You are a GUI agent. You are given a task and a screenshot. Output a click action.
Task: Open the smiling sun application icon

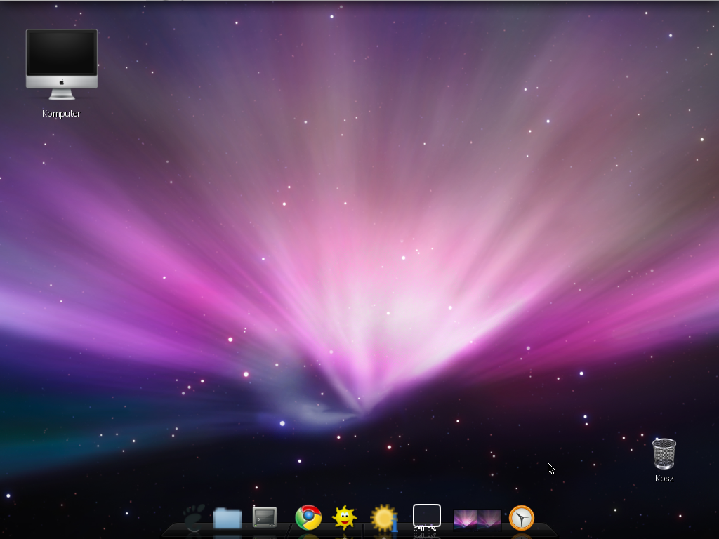pyautogui.click(x=344, y=517)
